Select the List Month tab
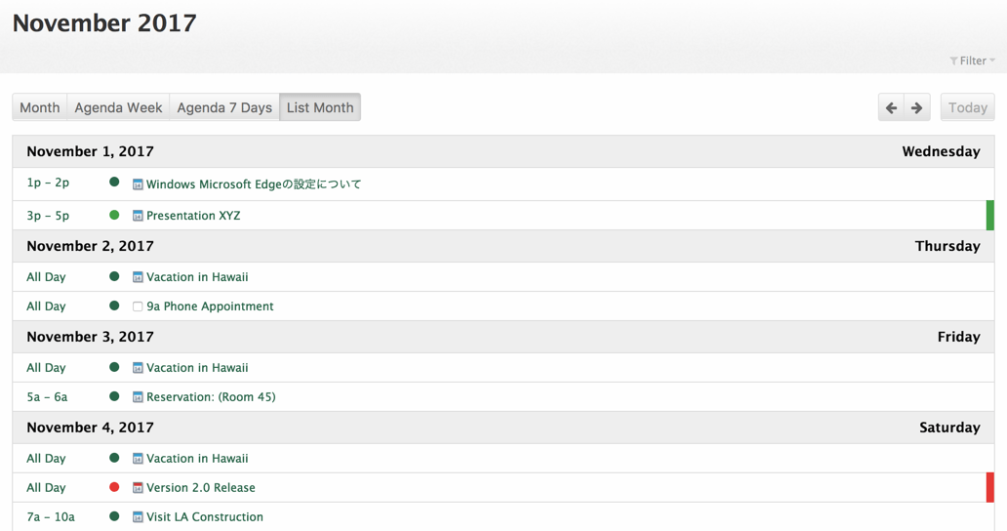1007x531 pixels. click(320, 107)
